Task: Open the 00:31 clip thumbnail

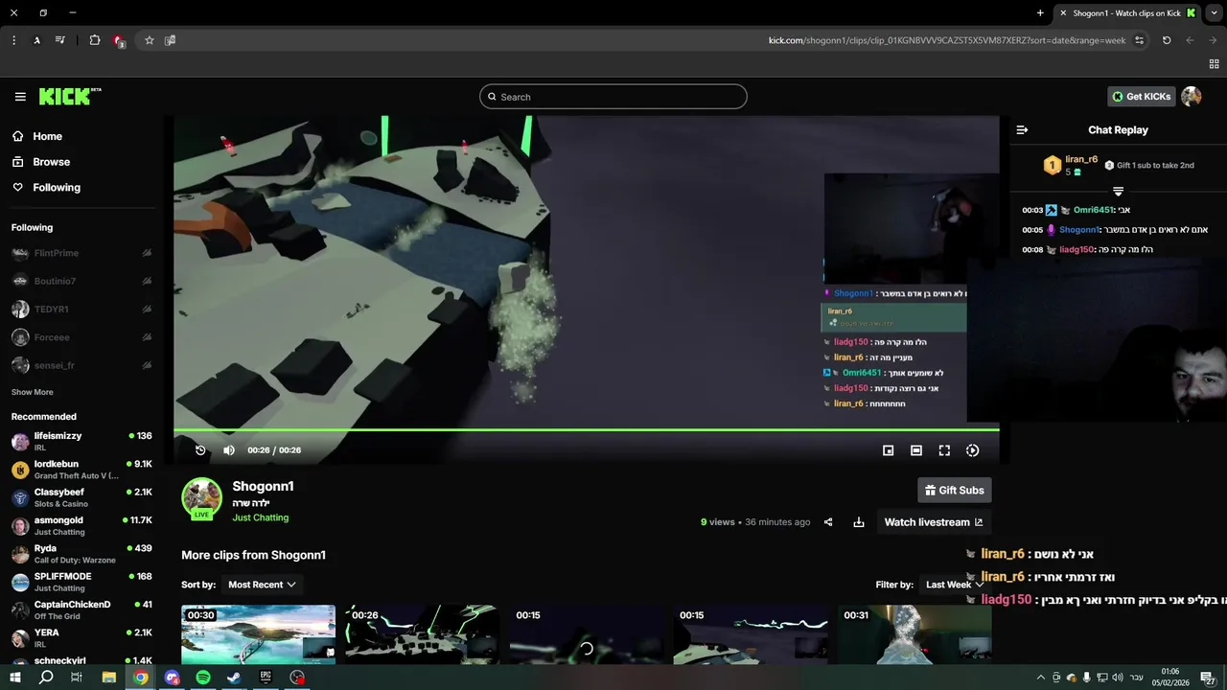Action: (x=914, y=634)
